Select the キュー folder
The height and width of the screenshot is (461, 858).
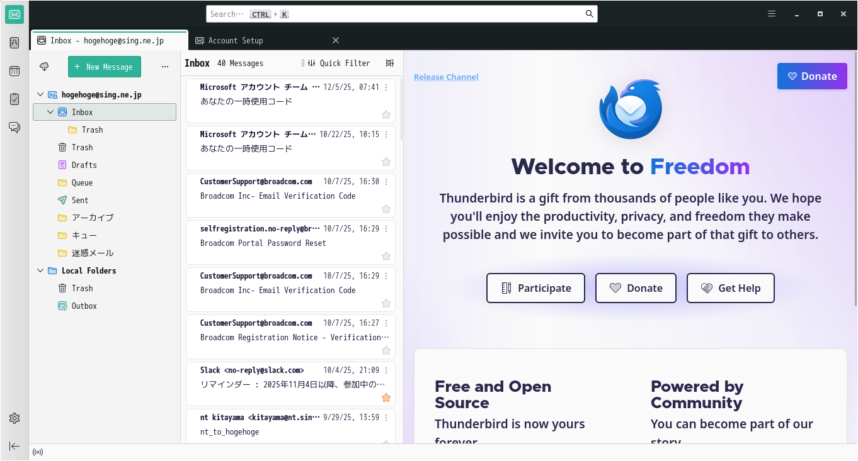105,235
